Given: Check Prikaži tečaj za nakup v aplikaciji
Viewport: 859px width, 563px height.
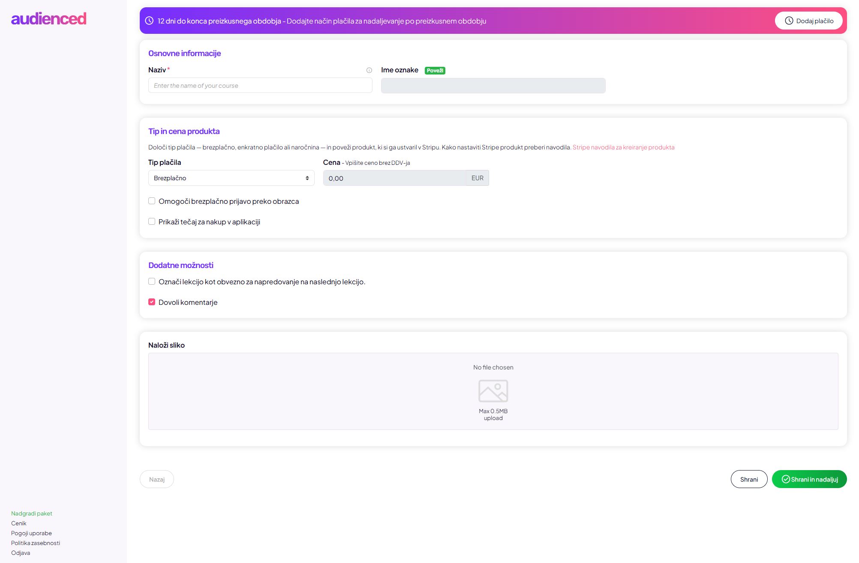Looking at the screenshot, I should click(x=152, y=221).
